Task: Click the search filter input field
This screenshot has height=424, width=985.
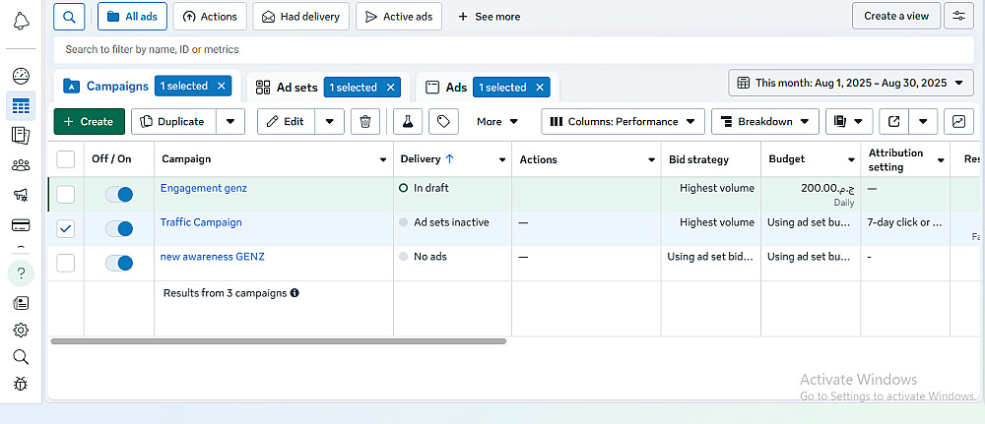Action: [x=512, y=49]
